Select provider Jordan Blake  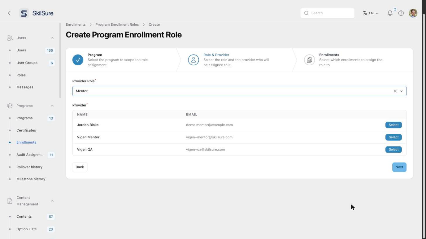point(394,125)
